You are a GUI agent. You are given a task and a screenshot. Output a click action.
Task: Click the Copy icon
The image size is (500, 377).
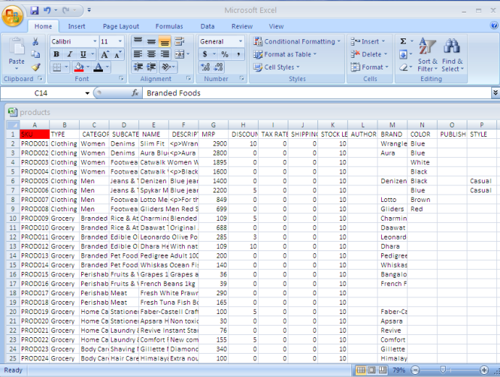[36, 54]
